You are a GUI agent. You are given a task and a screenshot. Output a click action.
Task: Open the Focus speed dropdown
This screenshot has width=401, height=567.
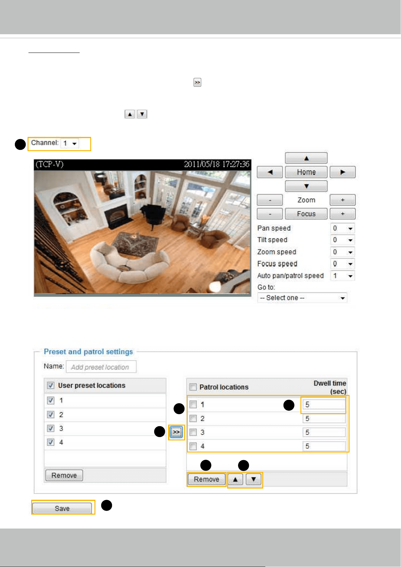coord(343,264)
